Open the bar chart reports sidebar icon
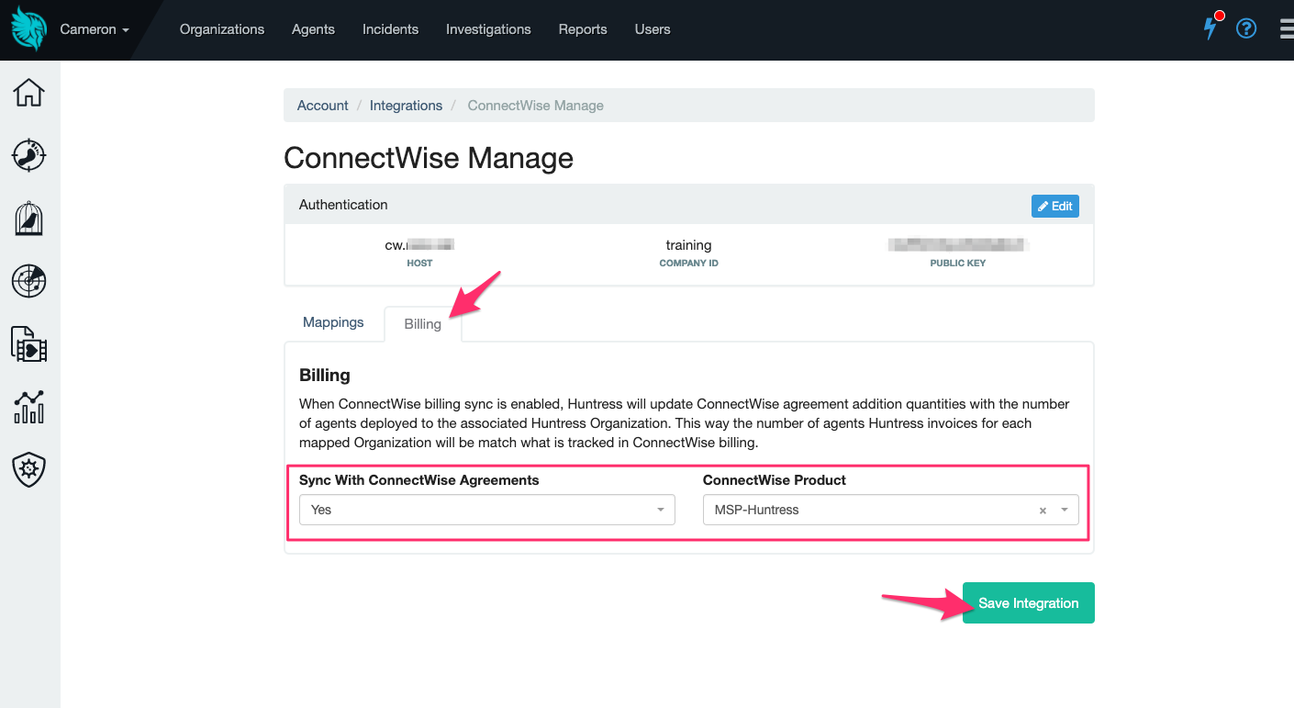This screenshot has height=708, width=1294. [28, 407]
